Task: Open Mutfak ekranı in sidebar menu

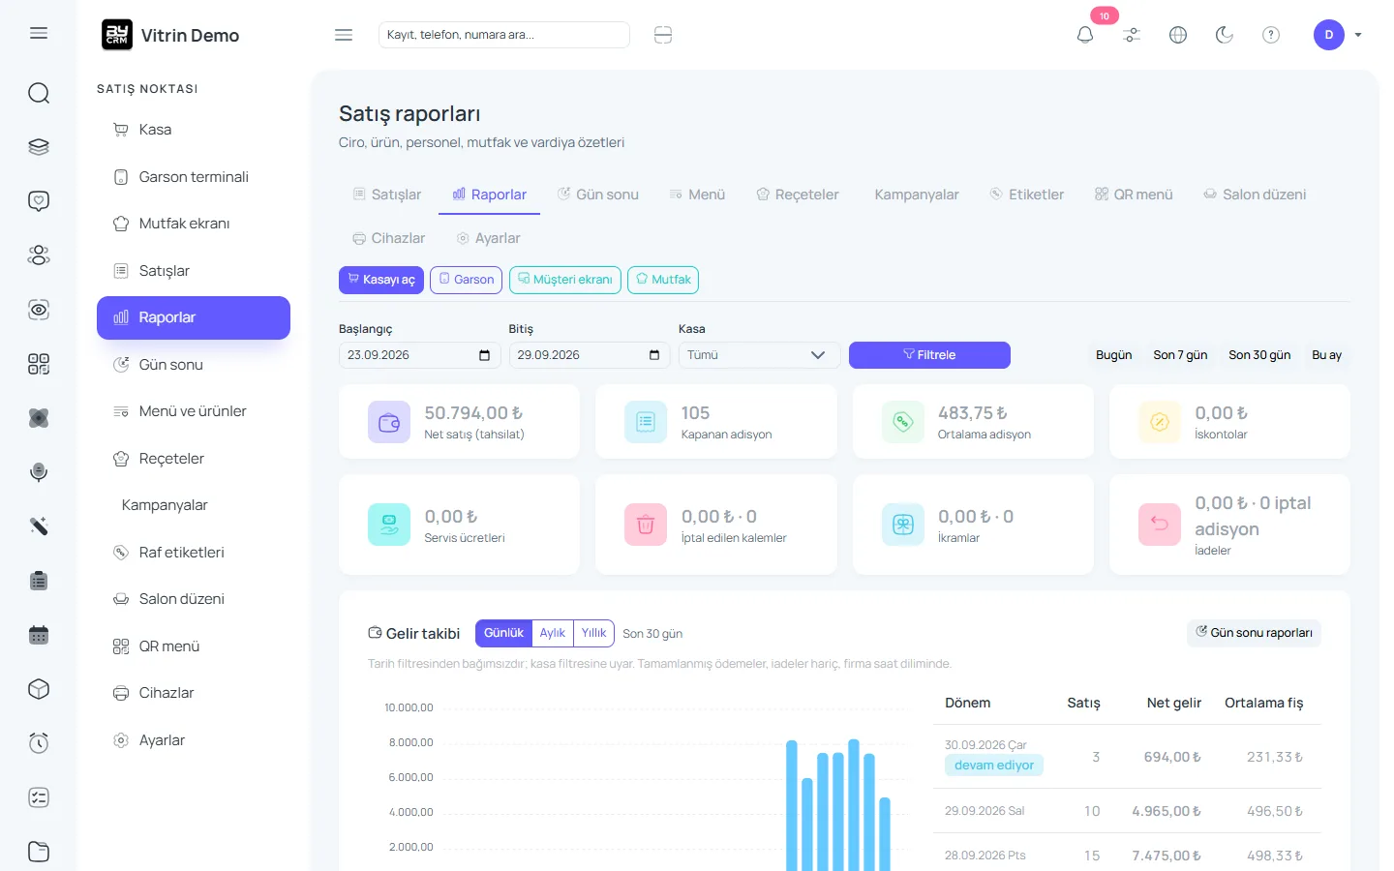Action: click(x=194, y=224)
